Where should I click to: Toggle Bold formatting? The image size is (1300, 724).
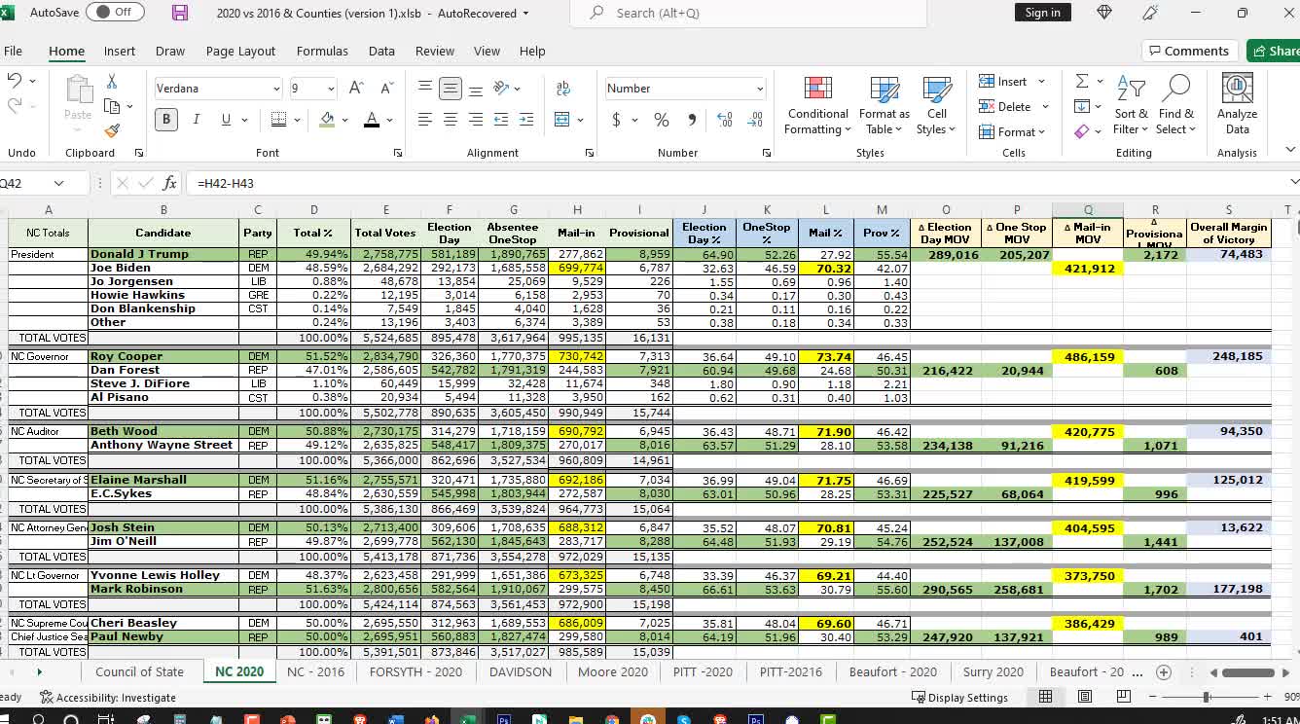166,120
